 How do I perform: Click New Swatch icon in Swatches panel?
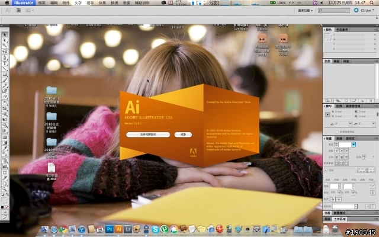point(363,100)
